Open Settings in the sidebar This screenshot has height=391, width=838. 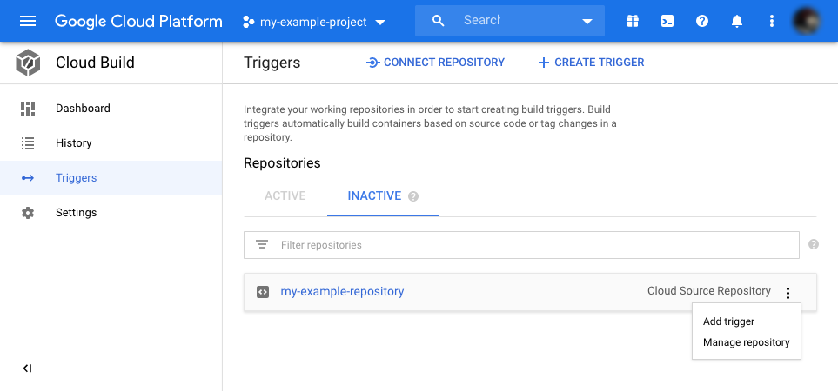[x=111, y=212]
